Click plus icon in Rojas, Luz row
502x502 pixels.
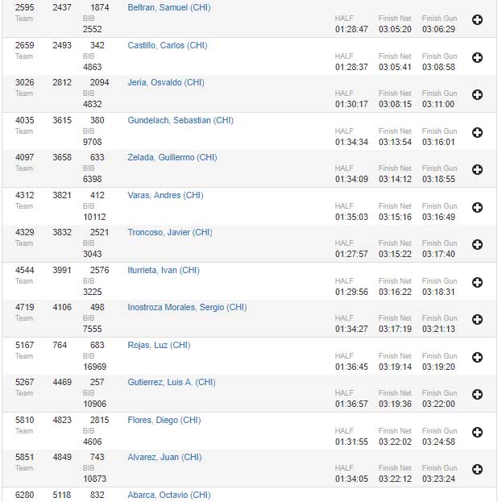point(477,357)
